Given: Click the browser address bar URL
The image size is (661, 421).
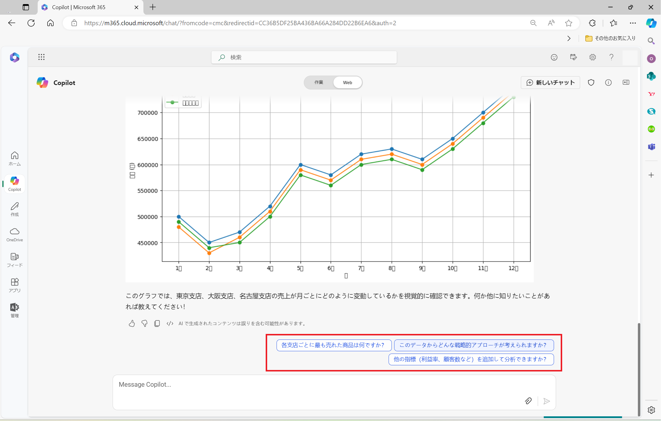Looking at the screenshot, I should (x=240, y=23).
